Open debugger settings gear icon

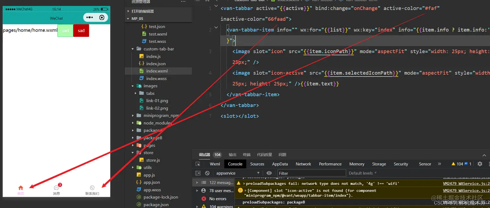tap(480, 164)
